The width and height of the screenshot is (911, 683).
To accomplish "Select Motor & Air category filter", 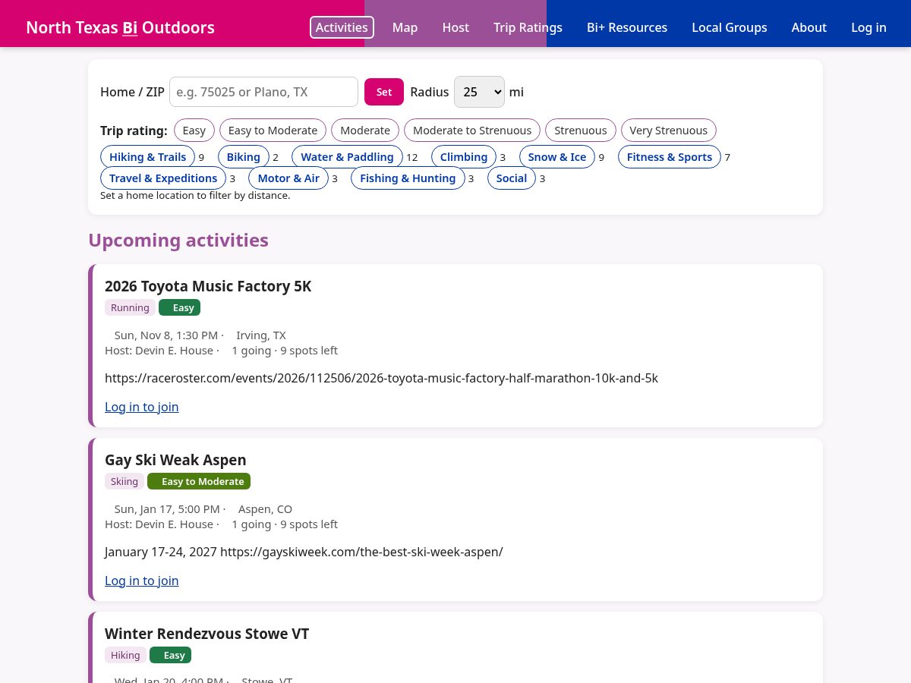I will pos(288,178).
